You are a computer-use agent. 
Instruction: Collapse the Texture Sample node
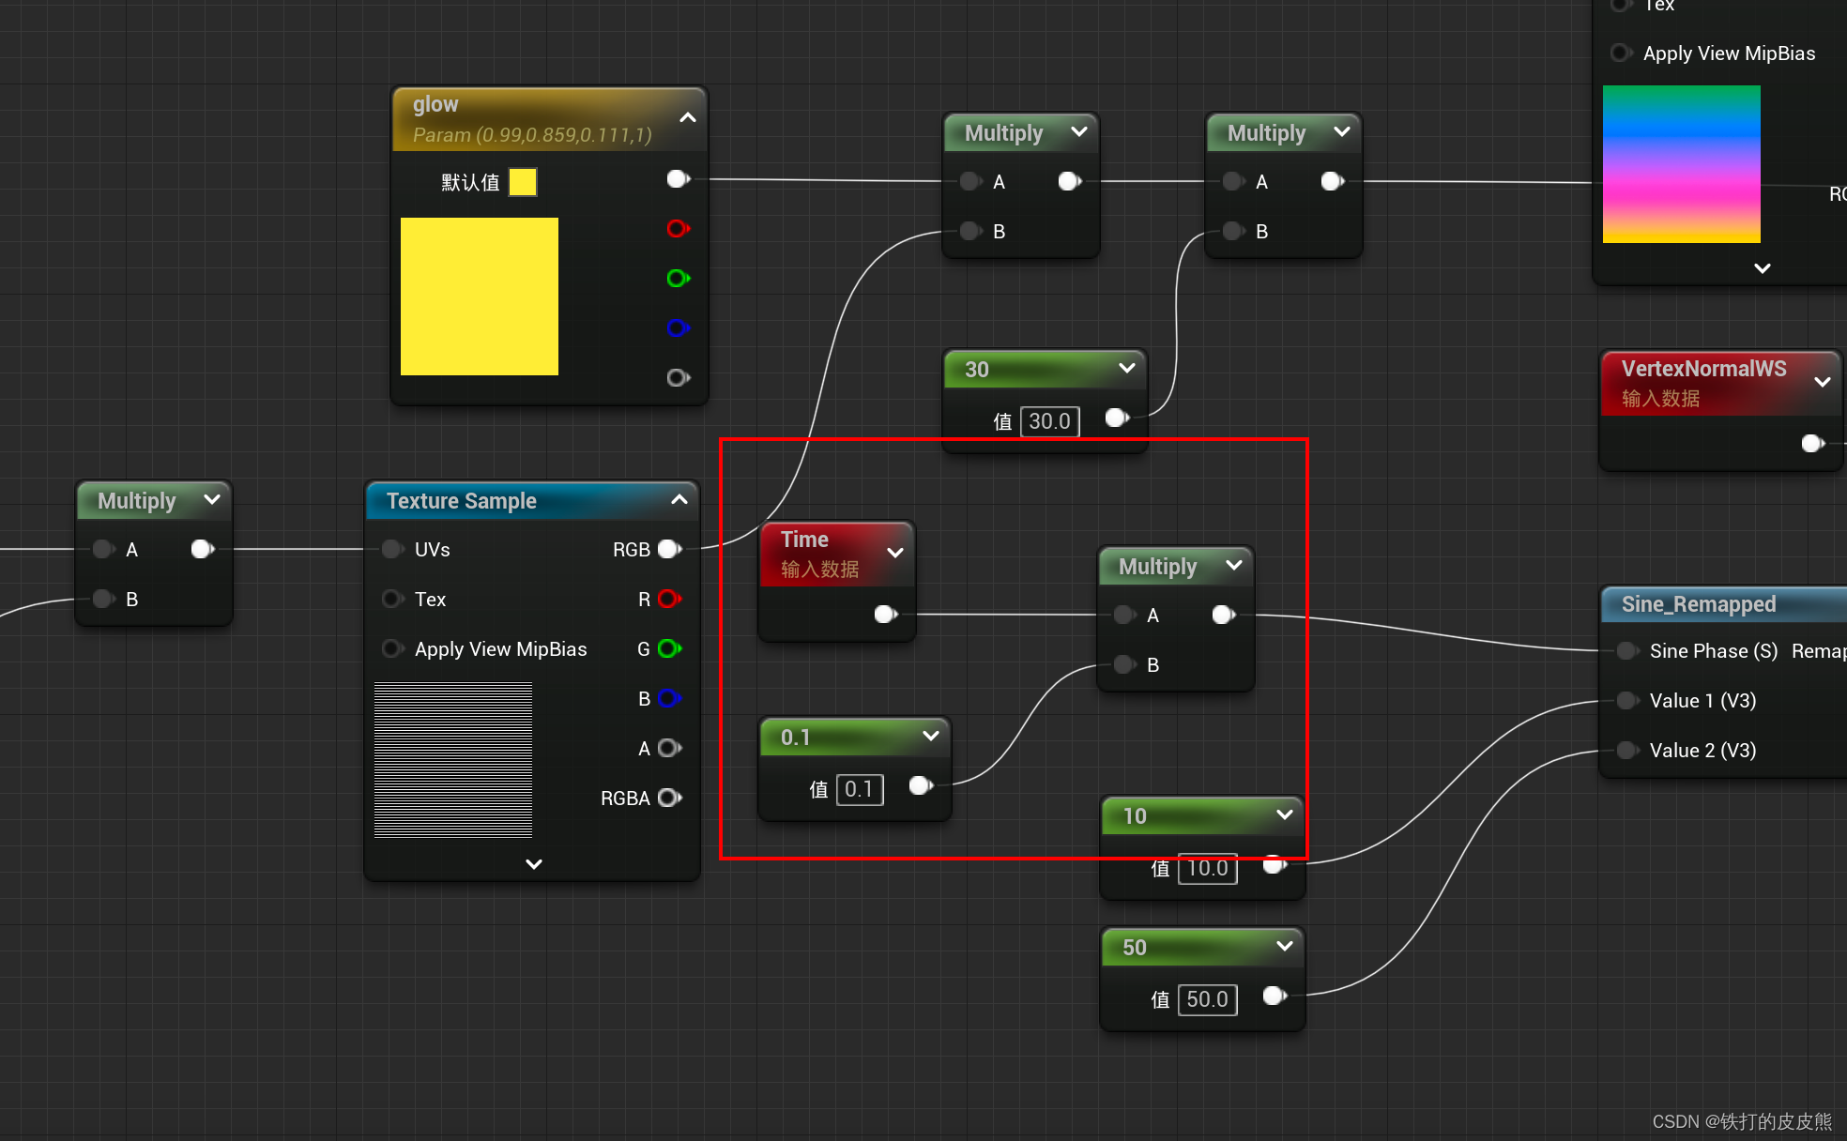(x=679, y=500)
